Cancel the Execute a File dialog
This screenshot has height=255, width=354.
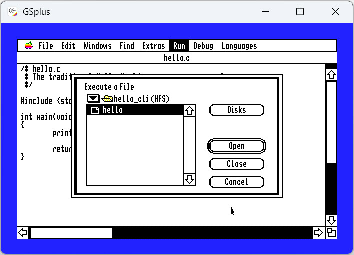237,182
